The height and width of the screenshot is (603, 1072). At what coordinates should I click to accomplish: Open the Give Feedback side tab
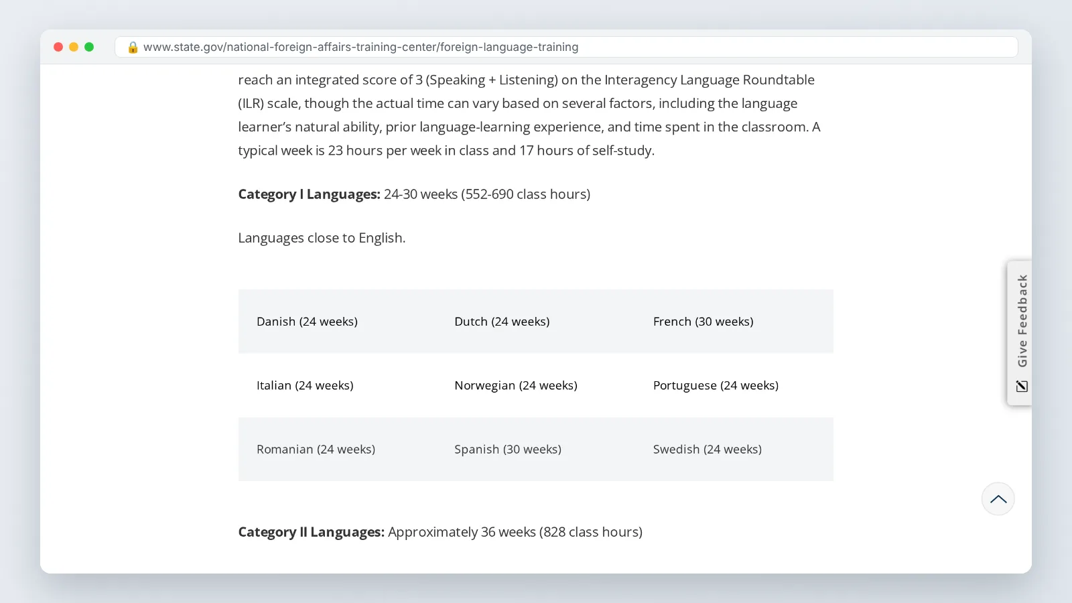tap(1020, 333)
